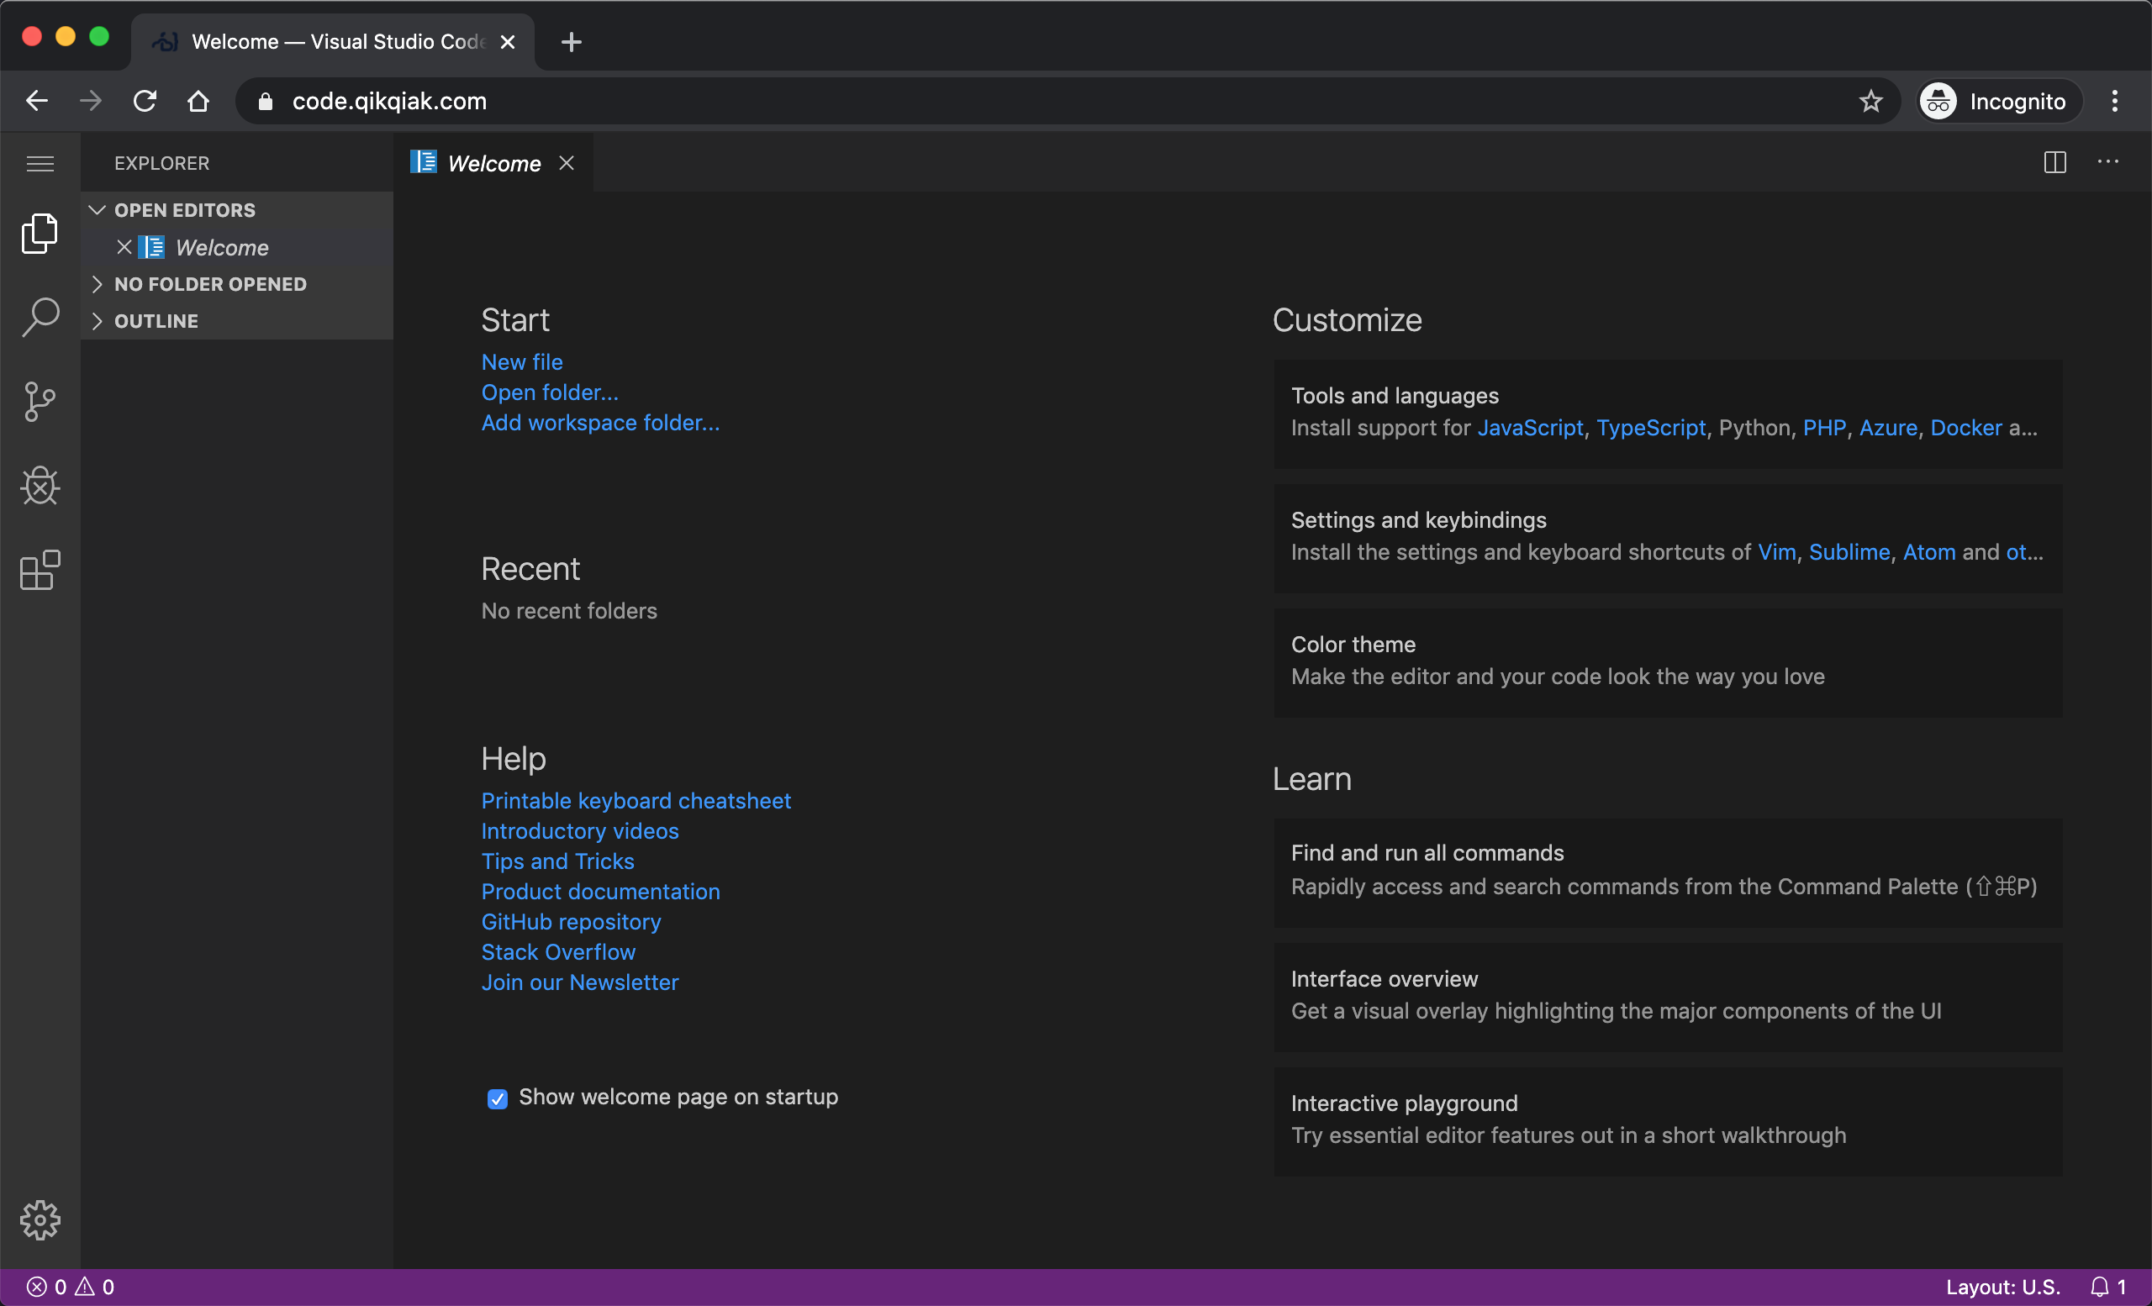Install JavaScript support link
The height and width of the screenshot is (1306, 2152).
[x=1530, y=428]
